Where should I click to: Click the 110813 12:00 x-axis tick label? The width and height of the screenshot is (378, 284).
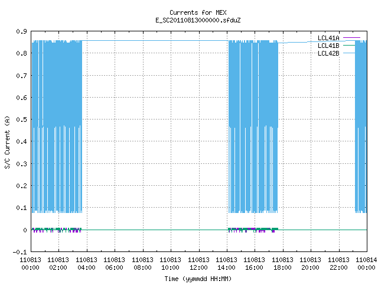[198, 263]
